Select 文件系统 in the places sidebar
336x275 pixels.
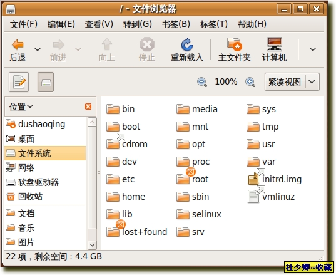tap(45, 153)
